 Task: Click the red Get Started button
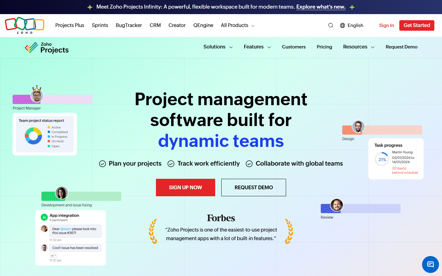417,25
